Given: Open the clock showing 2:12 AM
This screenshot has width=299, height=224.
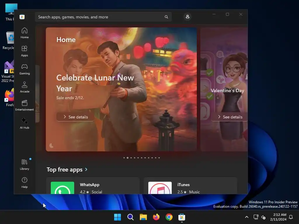Looking at the screenshot, I should click(x=278, y=217).
